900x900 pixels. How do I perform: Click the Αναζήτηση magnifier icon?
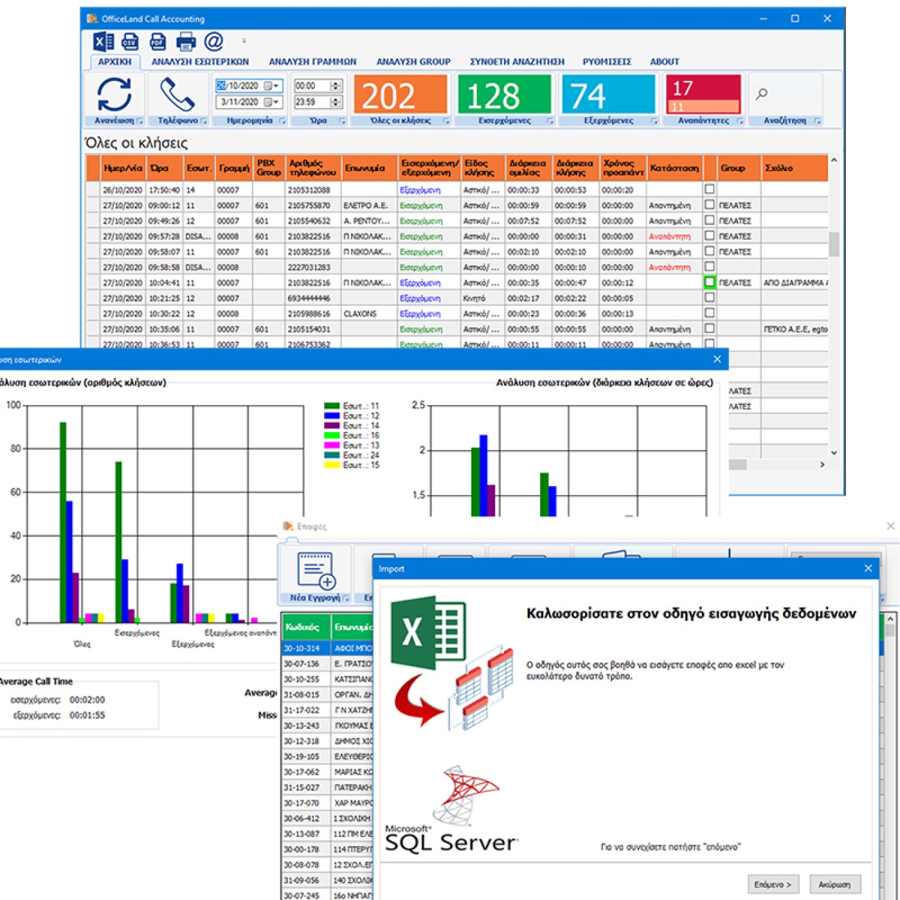[762, 94]
